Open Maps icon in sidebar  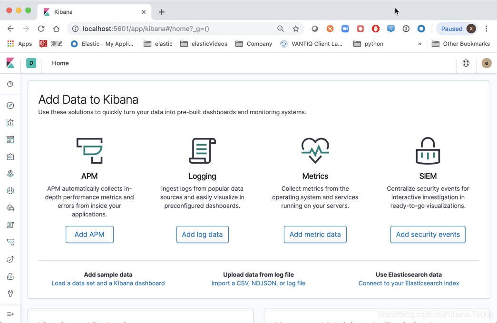pyautogui.click(x=10, y=174)
